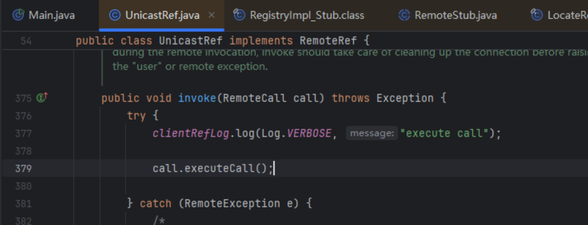This screenshot has height=225, width=588.
Task: Click line number 379 in the gutter
Action: pyautogui.click(x=23, y=169)
